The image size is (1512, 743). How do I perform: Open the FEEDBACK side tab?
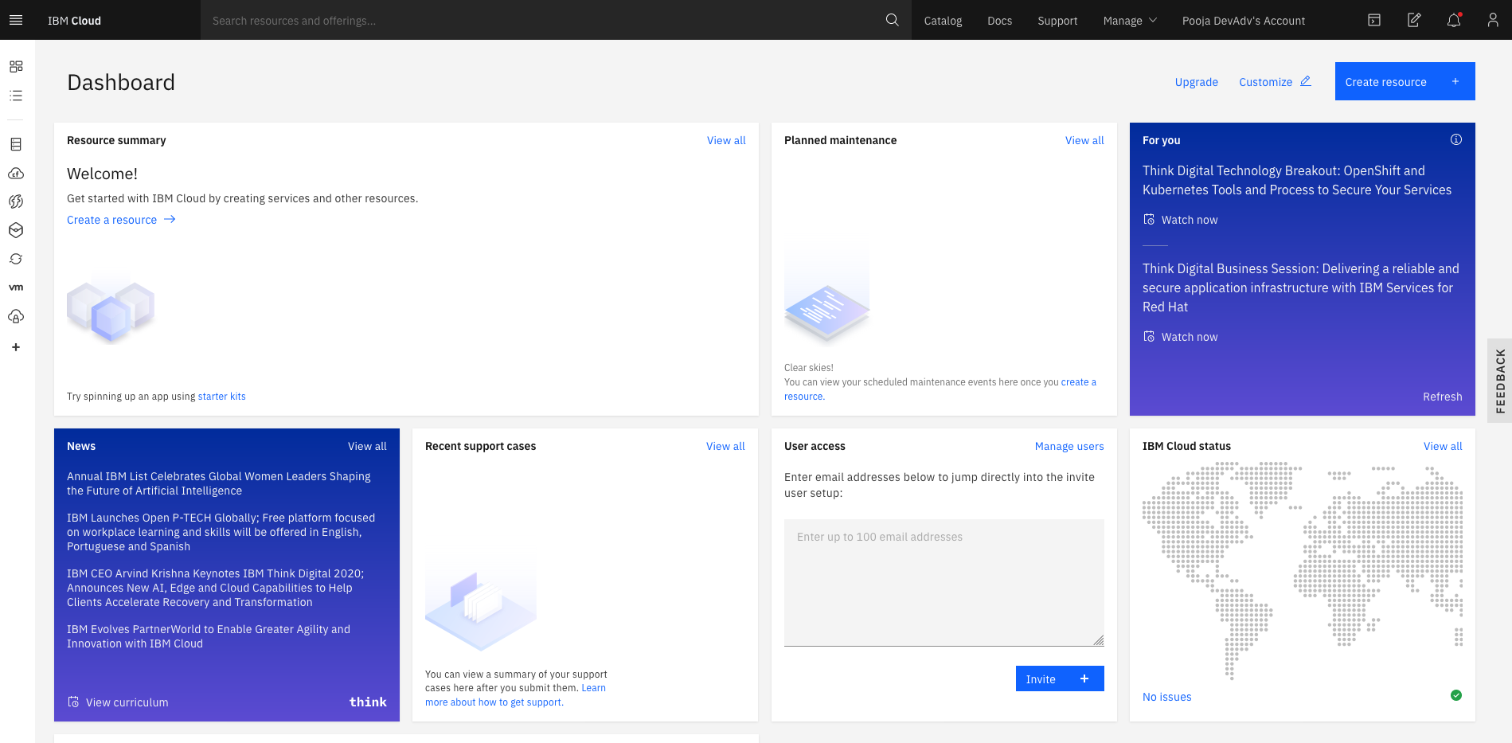1500,381
